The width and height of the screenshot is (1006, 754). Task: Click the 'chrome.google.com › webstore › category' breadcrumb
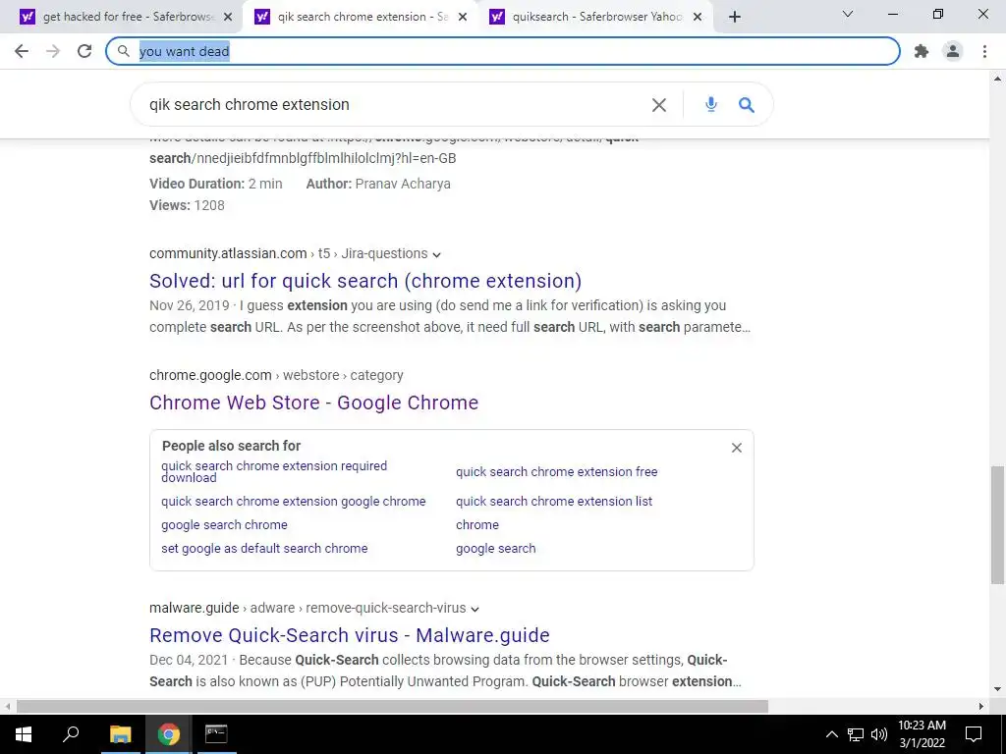276,376
